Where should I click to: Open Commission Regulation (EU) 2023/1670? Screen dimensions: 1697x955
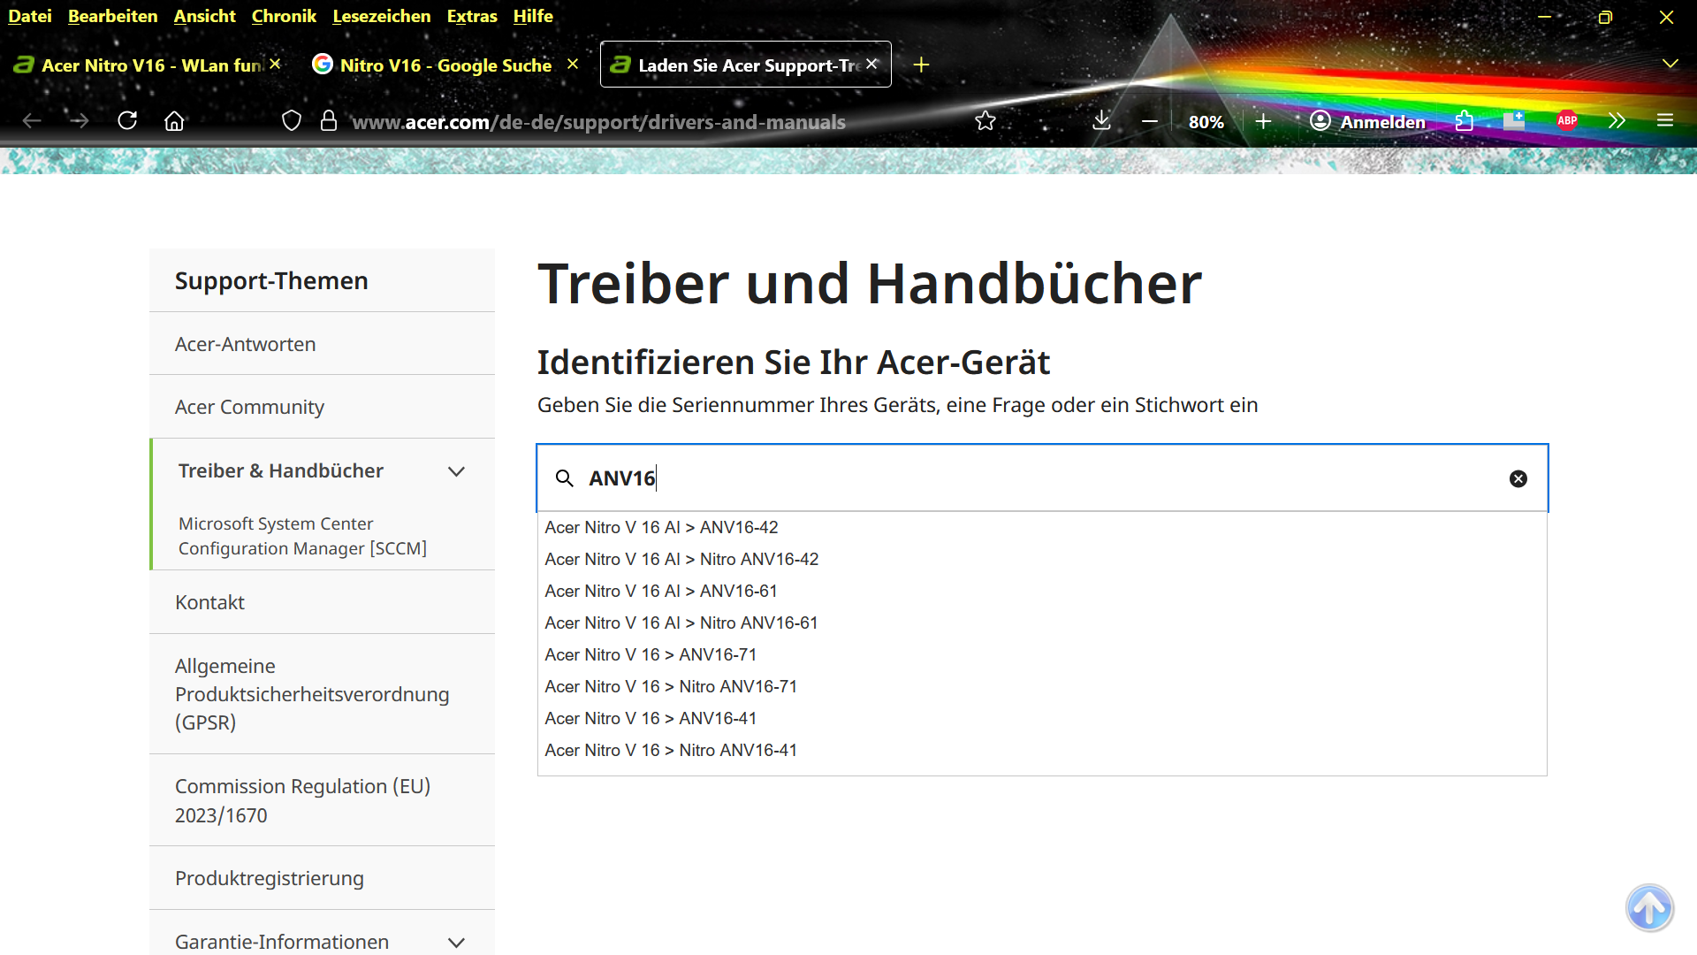[322, 800]
